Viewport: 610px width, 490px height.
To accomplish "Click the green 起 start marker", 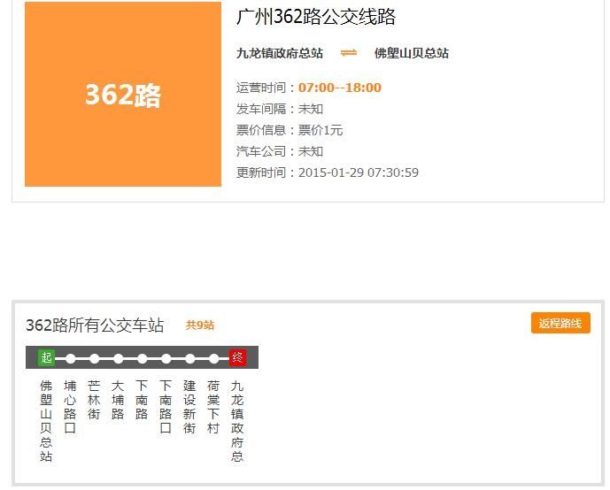I will click(46, 357).
